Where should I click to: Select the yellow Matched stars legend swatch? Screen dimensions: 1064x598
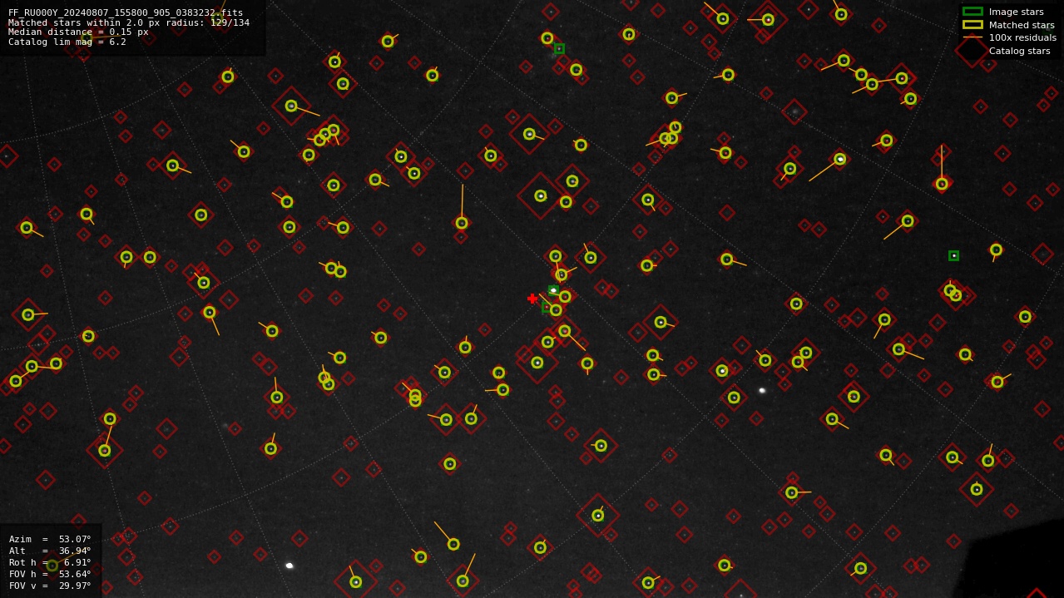(972, 25)
